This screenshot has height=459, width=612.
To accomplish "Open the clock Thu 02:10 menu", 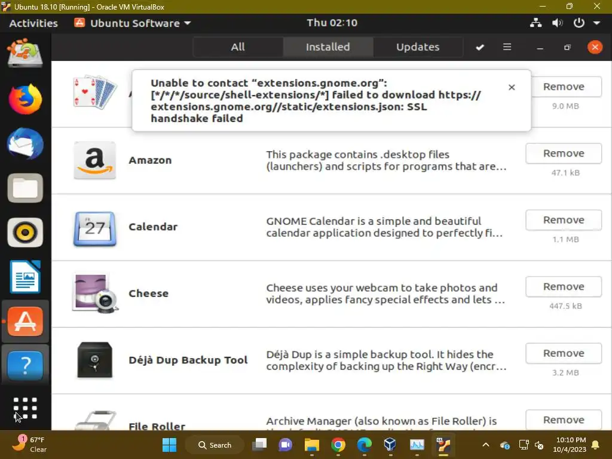I will 332,23.
